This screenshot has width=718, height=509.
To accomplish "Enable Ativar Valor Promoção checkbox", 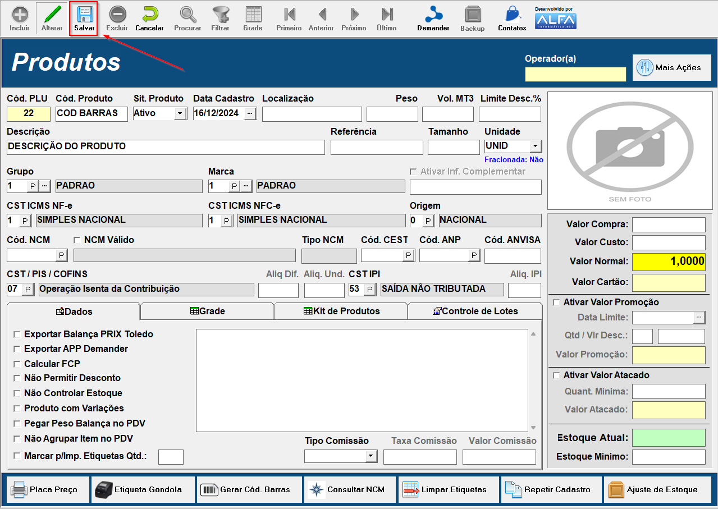I will [557, 302].
